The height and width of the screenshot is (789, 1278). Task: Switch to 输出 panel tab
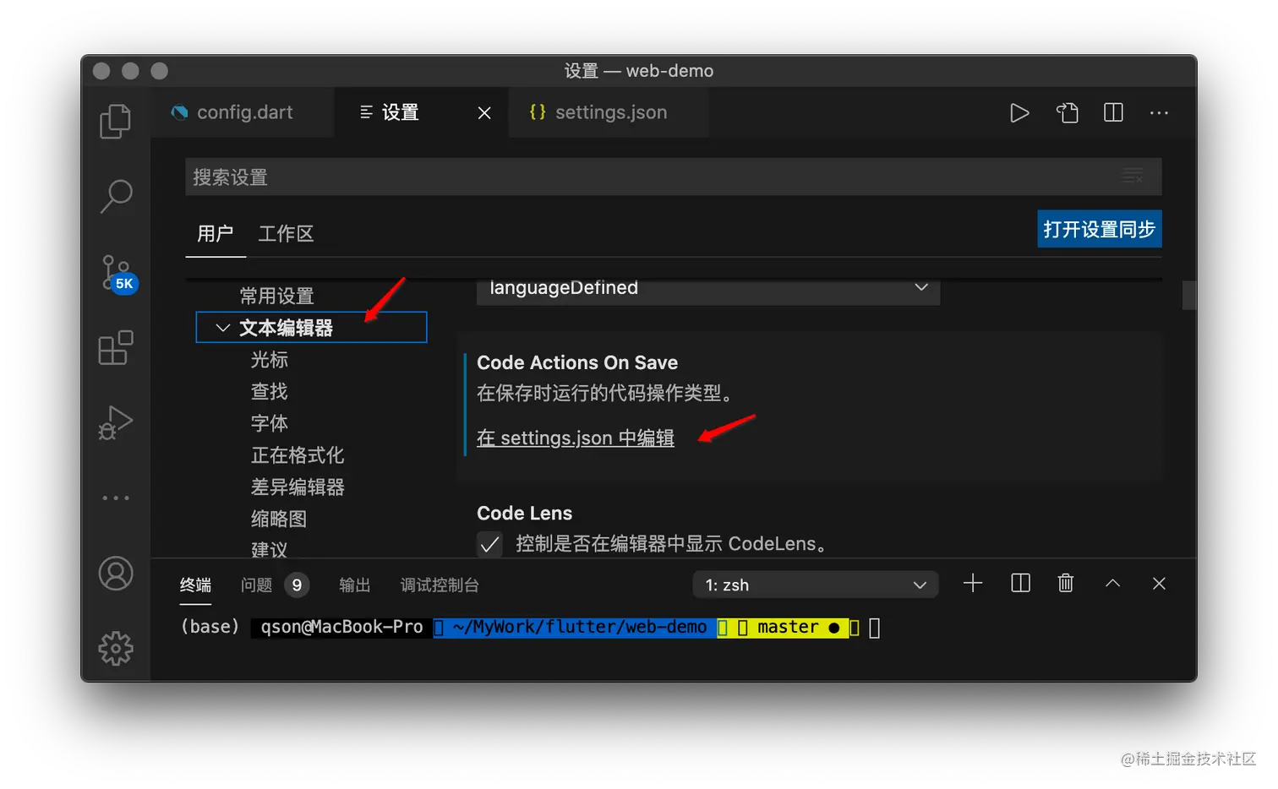pyautogui.click(x=354, y=585)
